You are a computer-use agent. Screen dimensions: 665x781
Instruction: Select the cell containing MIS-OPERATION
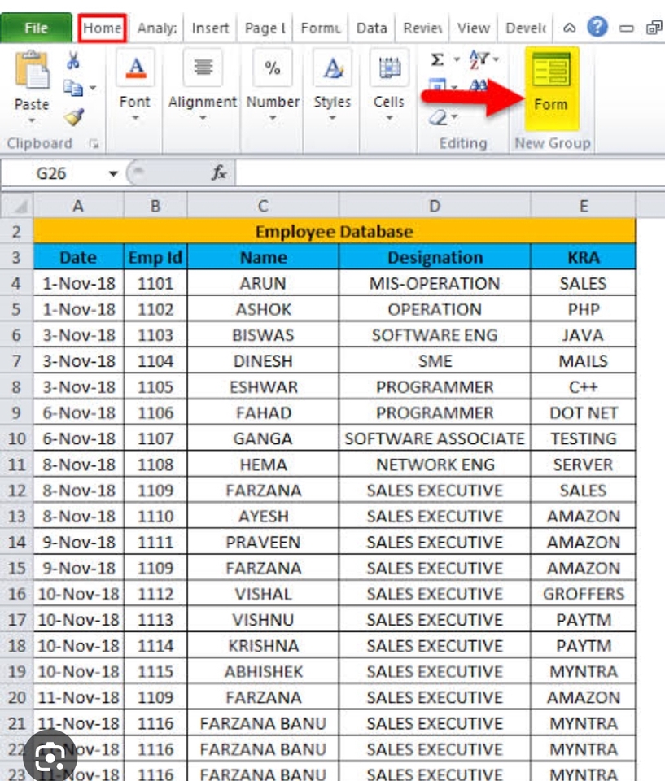point(435,283)
